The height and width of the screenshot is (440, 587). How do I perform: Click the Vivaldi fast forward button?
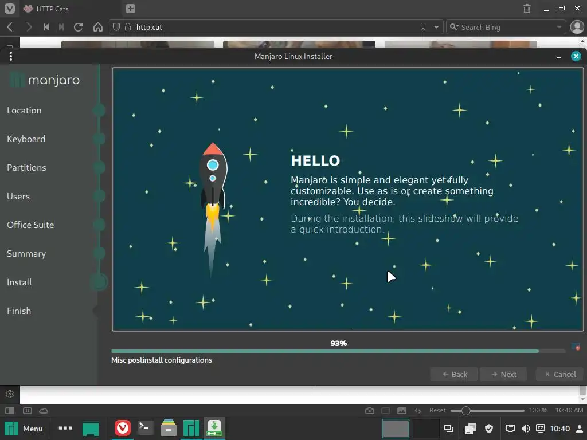tap(61, 27)
